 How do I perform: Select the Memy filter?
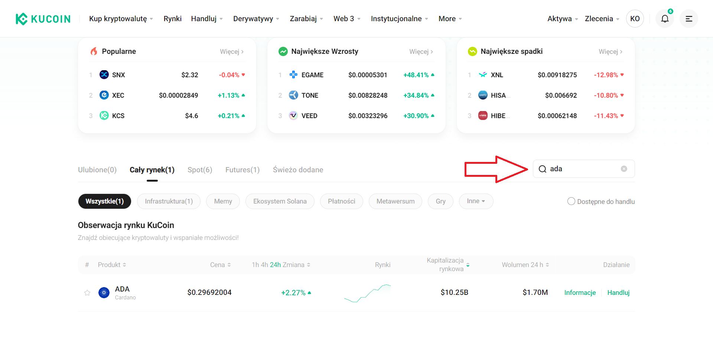coord(223,201)
